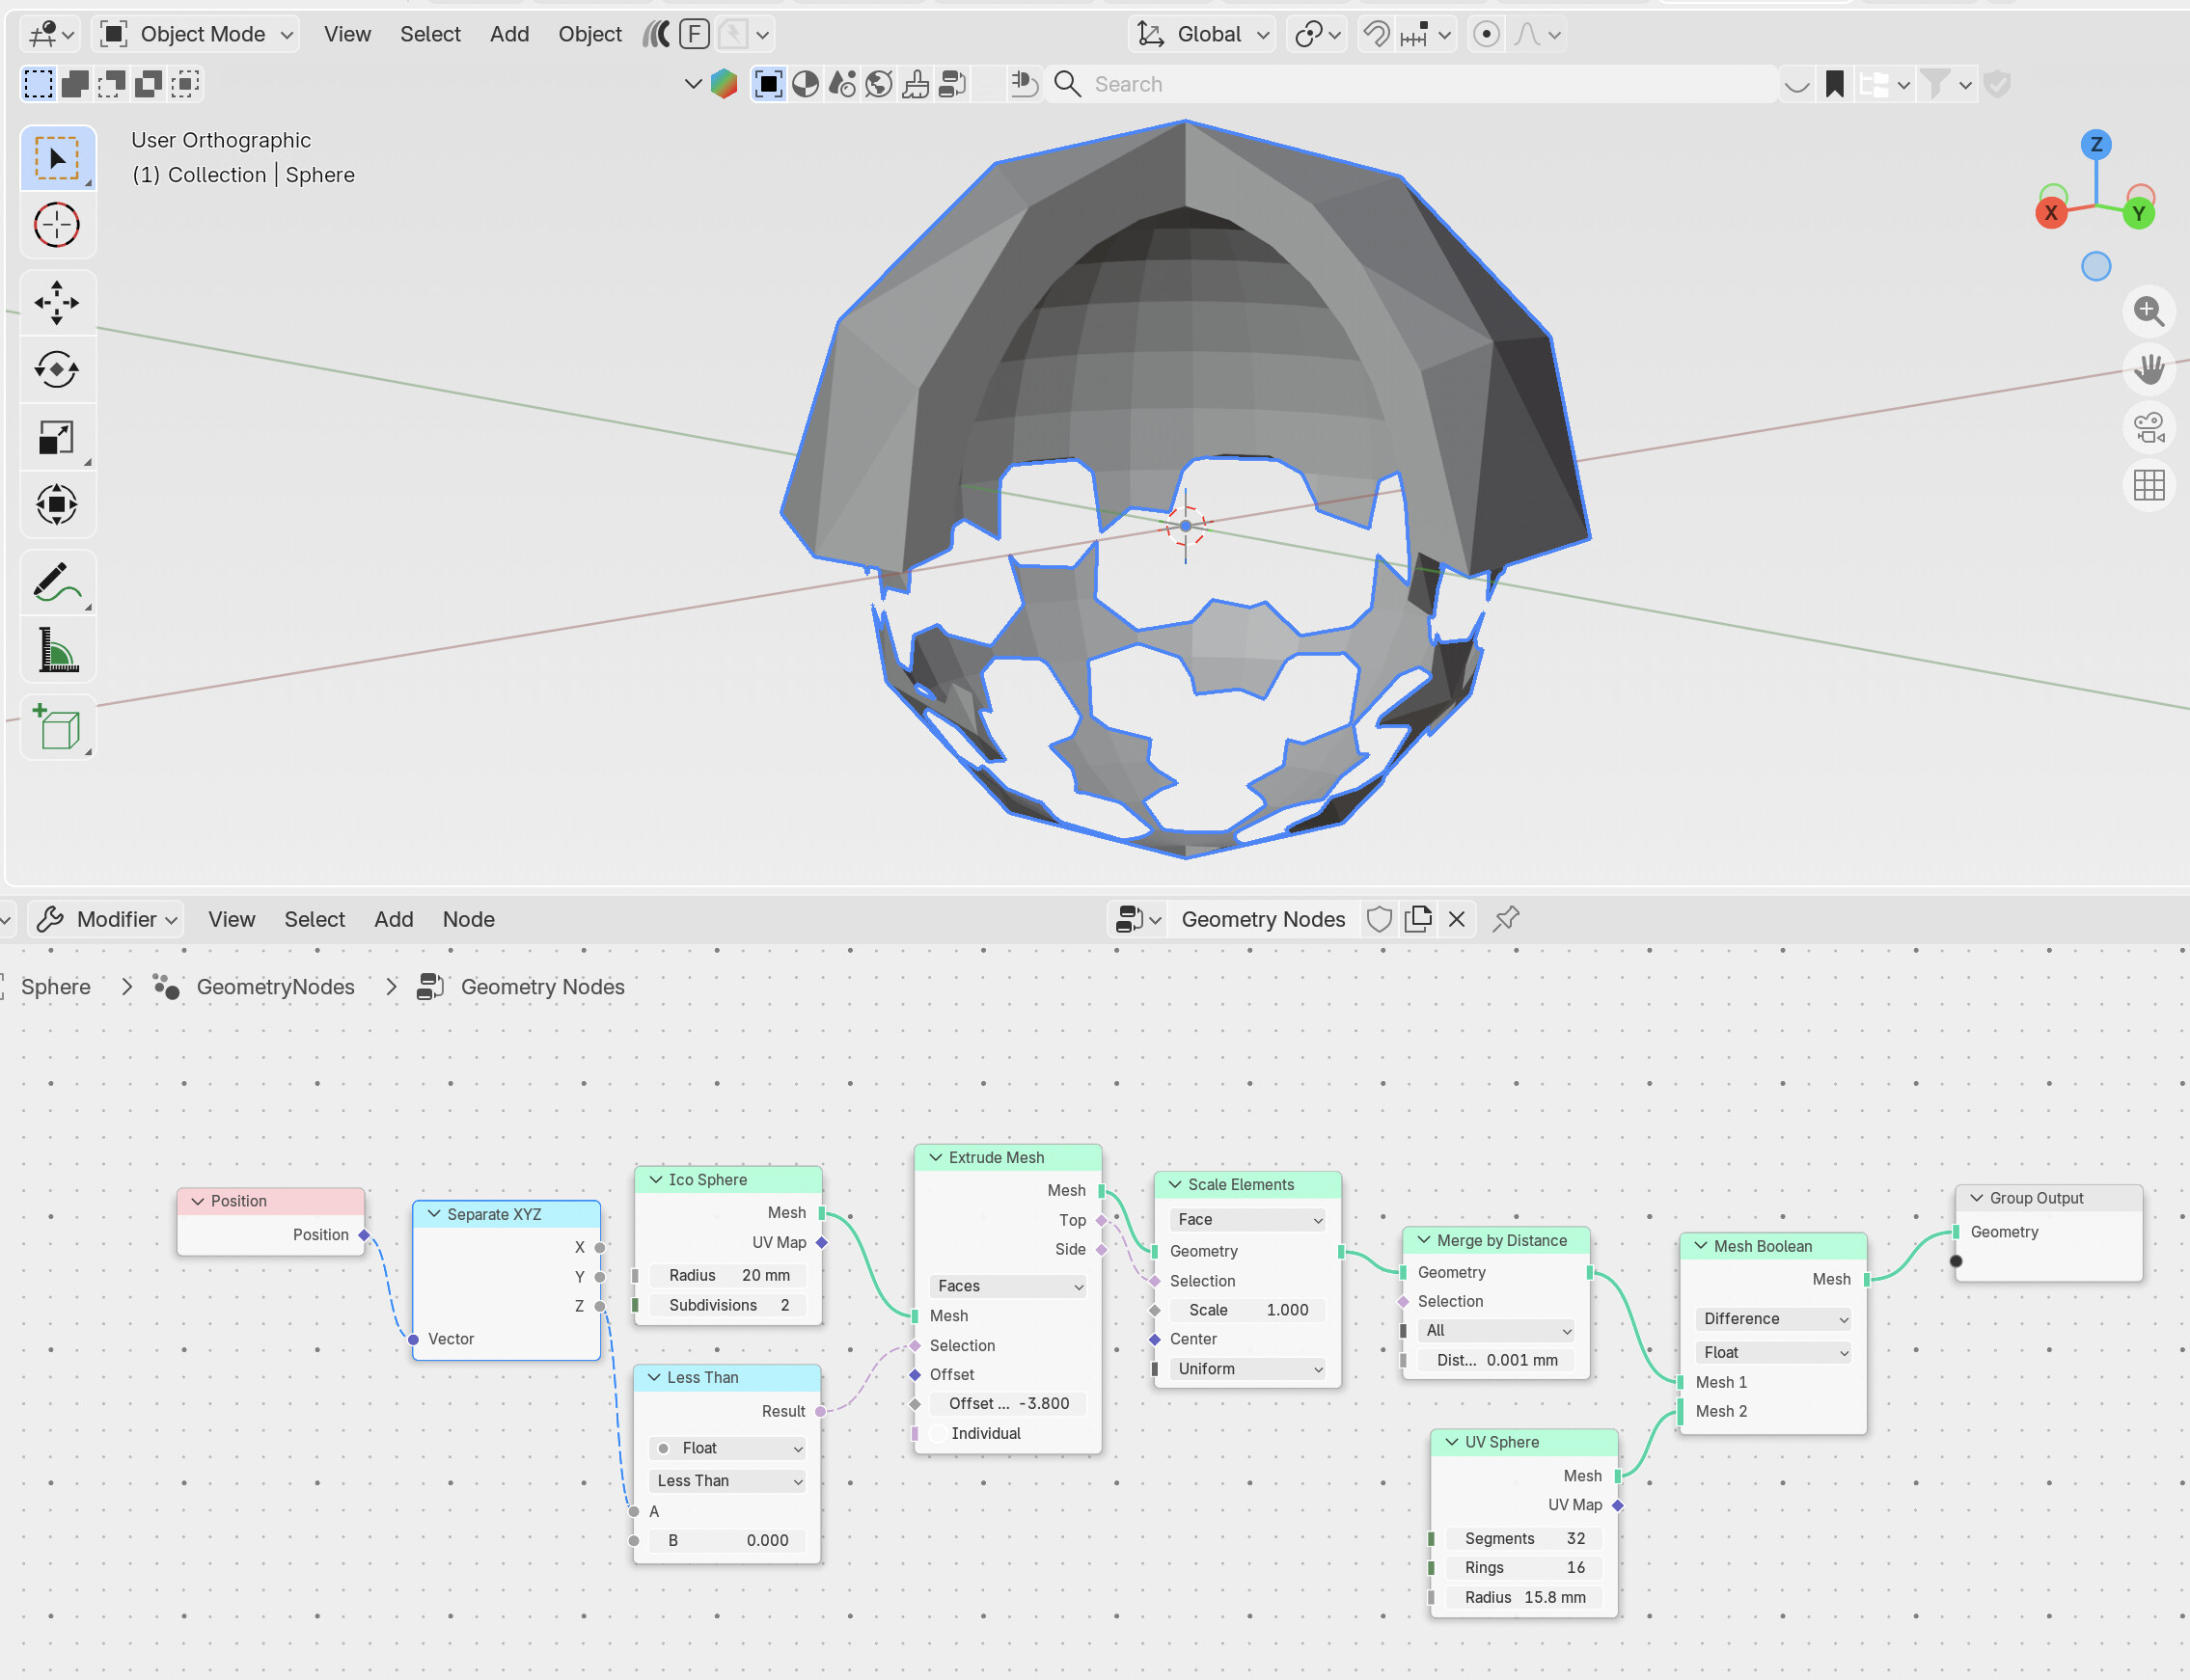This screenshot has width=2190, height=1680.
Task: Collapse the UV Sphere node
Action: [x=1452, y=1442]
